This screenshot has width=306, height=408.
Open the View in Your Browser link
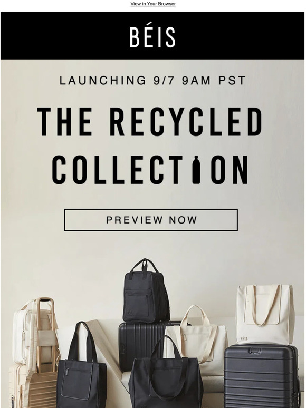pyautogui.click(x=153, y=4)
